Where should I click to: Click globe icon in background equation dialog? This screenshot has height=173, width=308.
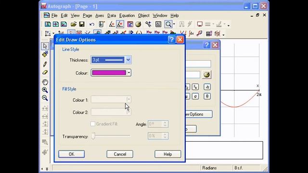[x=206, y=75]
